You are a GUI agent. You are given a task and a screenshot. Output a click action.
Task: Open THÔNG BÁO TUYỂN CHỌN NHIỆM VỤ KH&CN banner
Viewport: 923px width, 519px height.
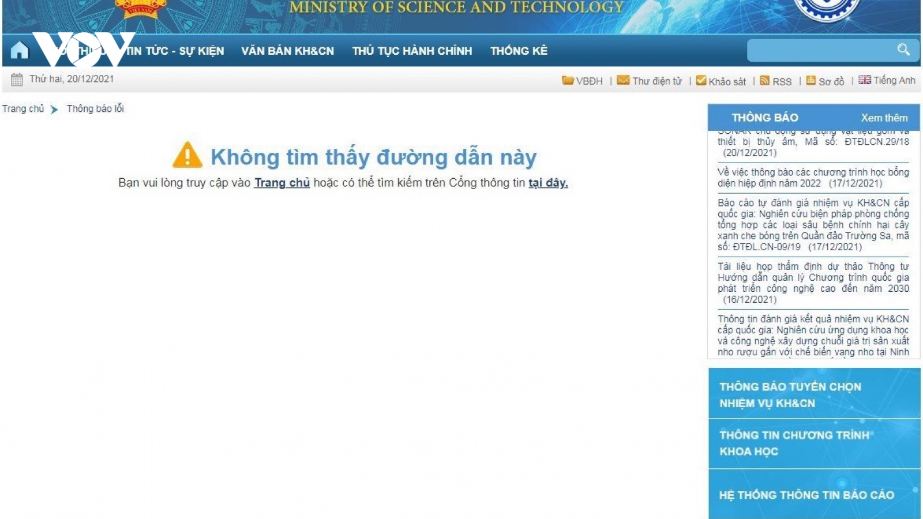click(x=814, y=394)
